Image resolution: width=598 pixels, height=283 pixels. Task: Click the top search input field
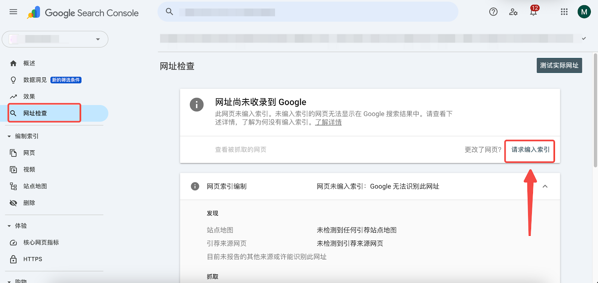point(308,12)
